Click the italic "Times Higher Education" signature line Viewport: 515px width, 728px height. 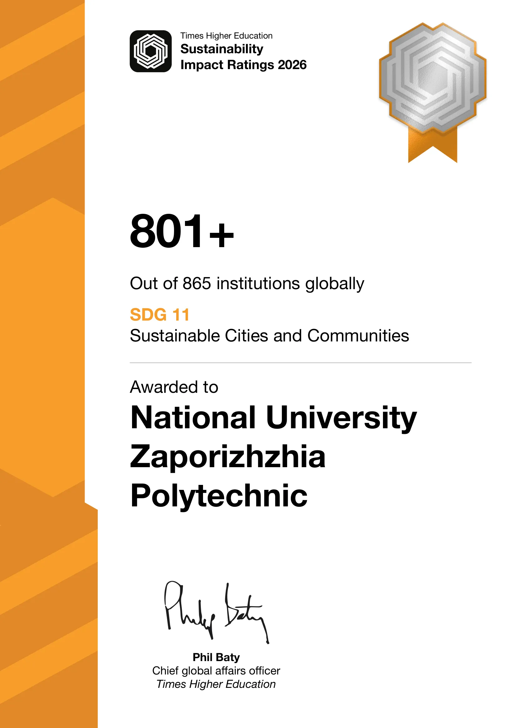coord(216,684)
